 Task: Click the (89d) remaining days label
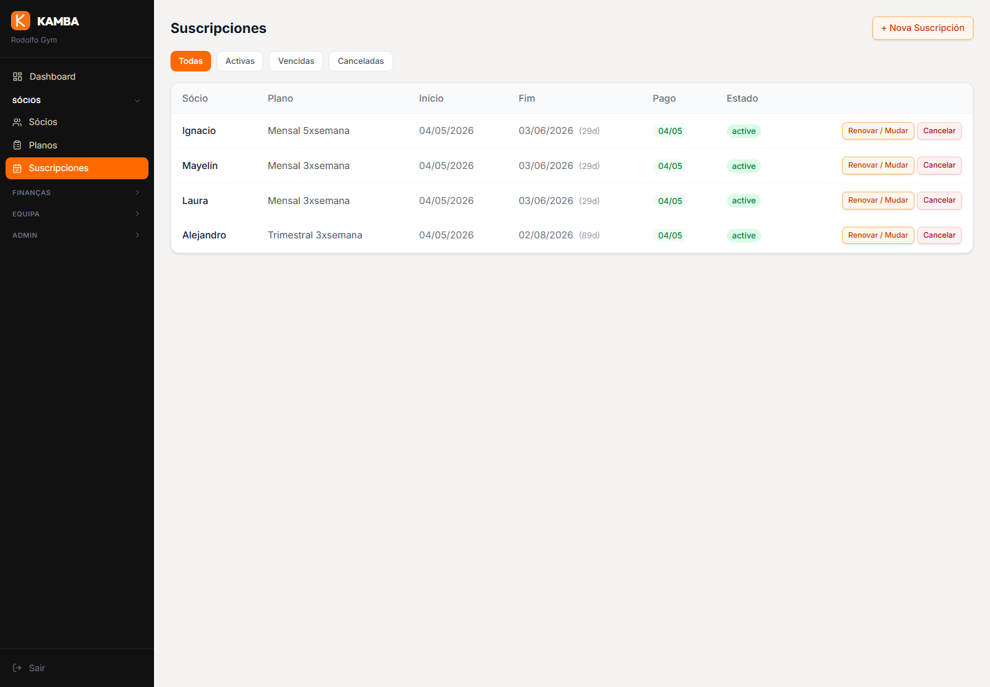click(589, 236)
